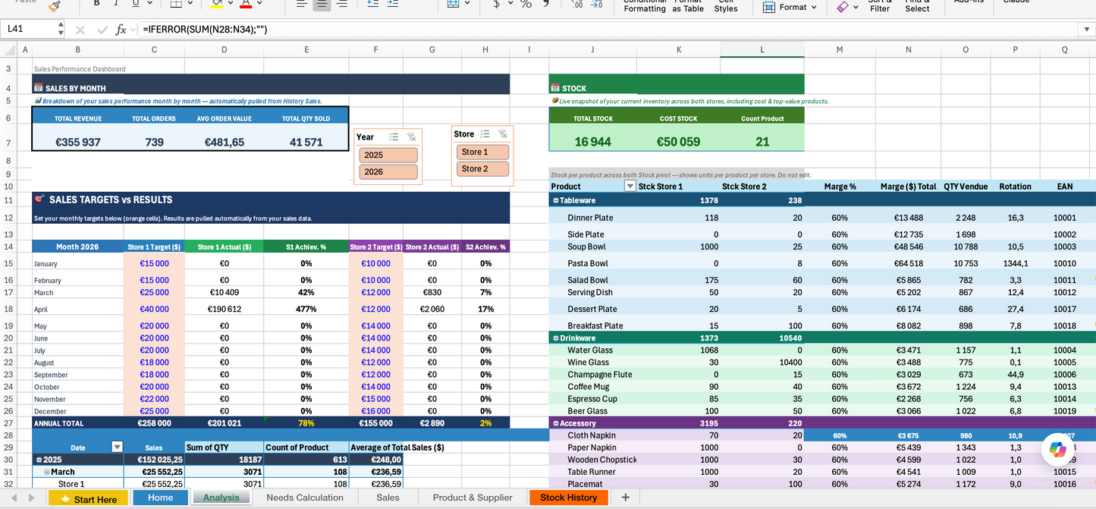Open the Sales sheet tab
This screenshot has height=509, width=1096.
pos(388,498)
